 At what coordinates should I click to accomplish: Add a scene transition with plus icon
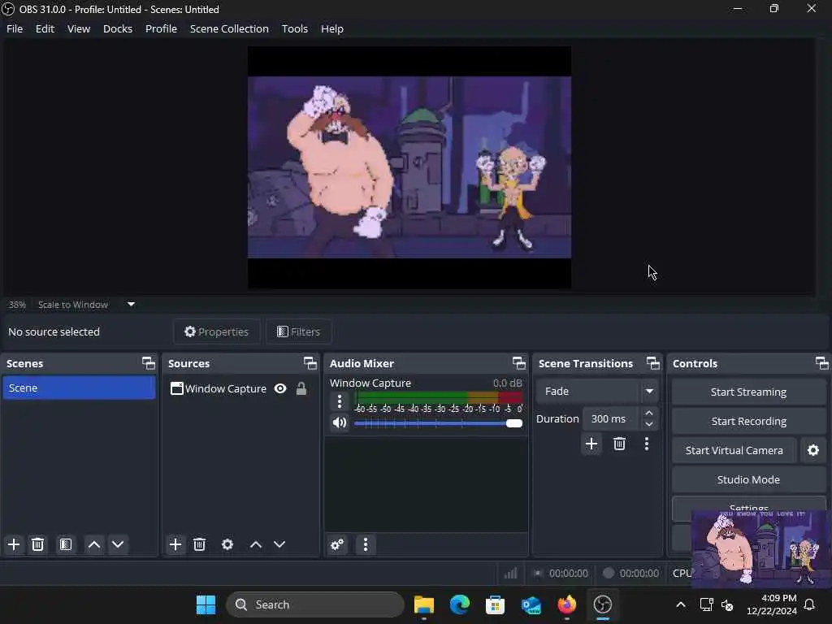click(591, 444)
